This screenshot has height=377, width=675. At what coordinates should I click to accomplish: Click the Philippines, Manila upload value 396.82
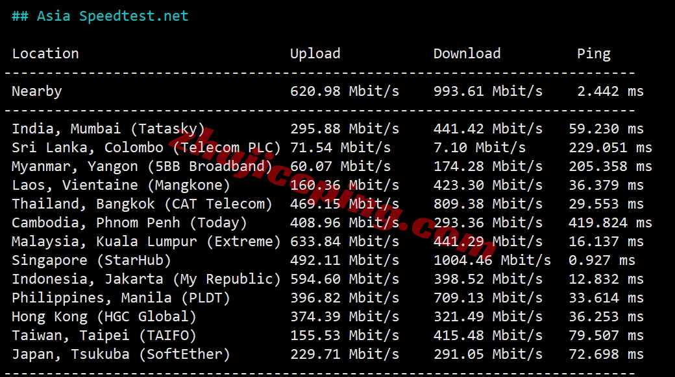(x=315, y=298)
